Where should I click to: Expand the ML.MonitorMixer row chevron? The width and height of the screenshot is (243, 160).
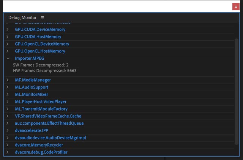point(7,94)
